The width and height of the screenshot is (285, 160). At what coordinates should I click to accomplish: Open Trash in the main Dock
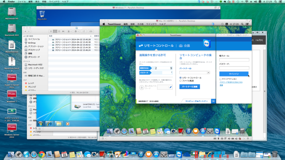point(275,154)
